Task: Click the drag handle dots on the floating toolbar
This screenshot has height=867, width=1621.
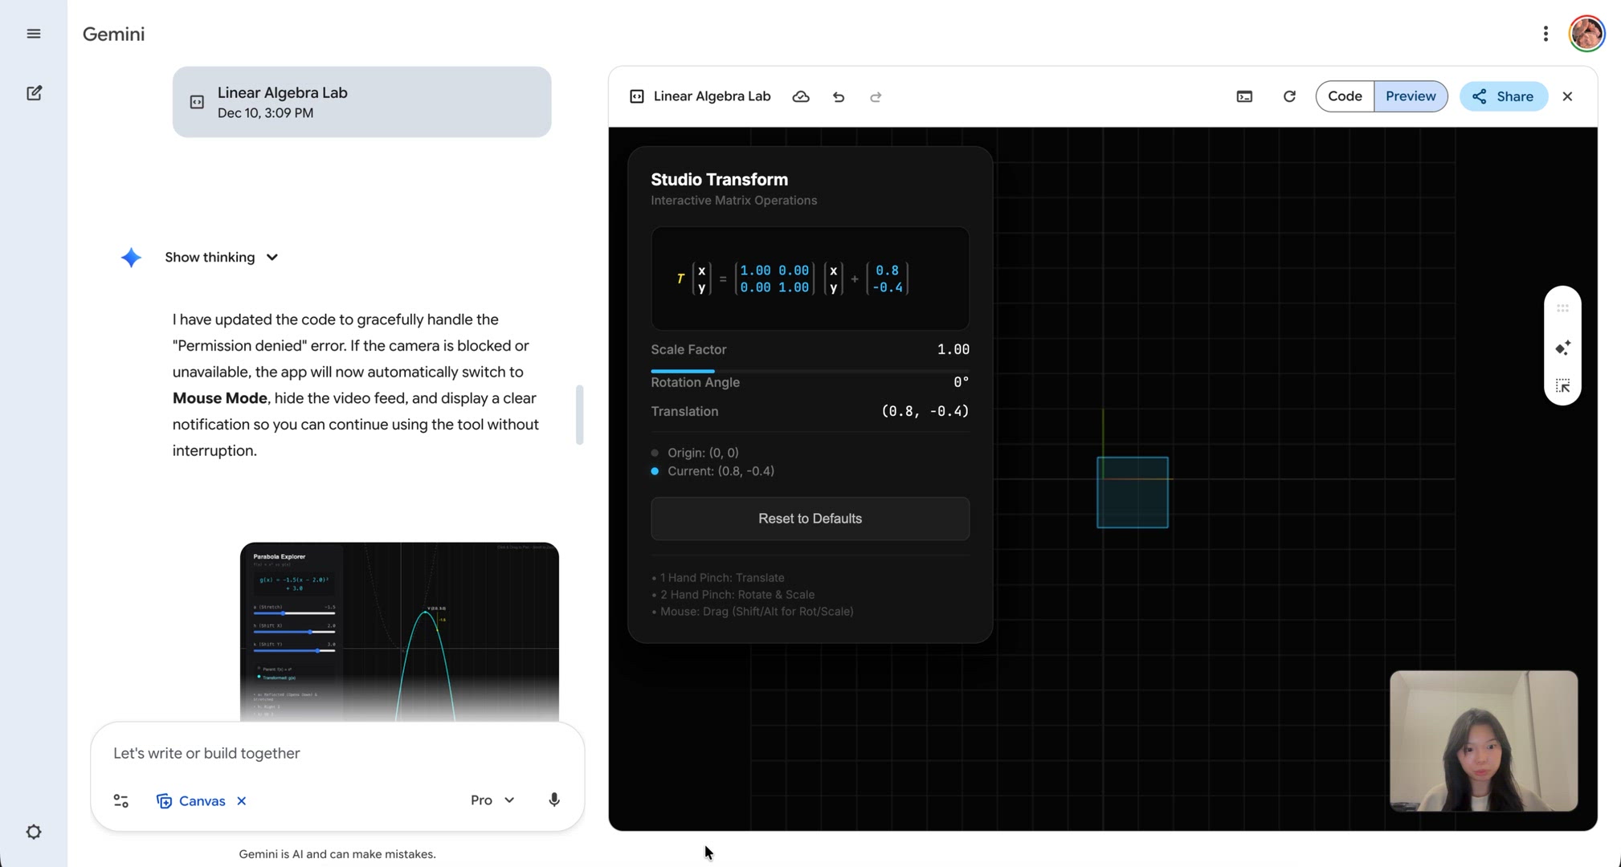Action: 1562,308
